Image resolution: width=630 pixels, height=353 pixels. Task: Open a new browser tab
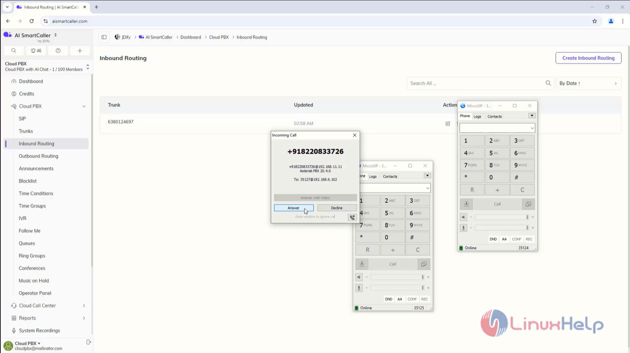click(x=96, y=7)
